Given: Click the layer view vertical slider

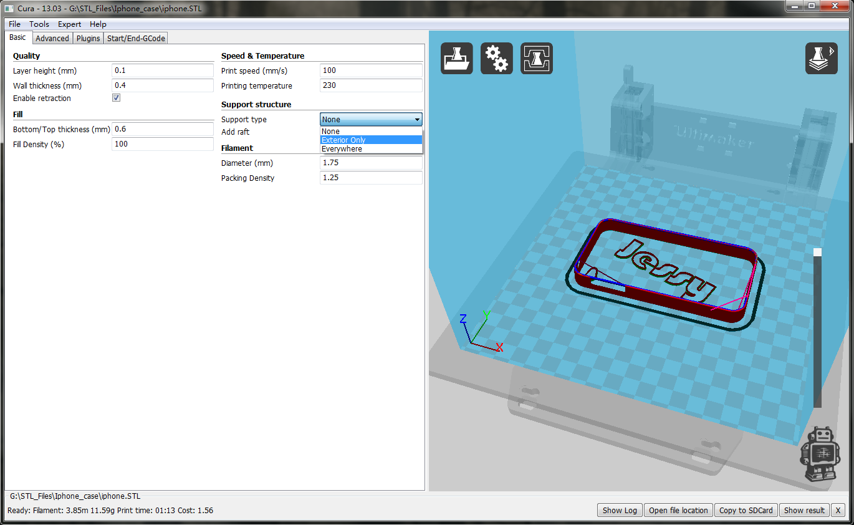Looking at the screenshot, I should tap(817, 328).
